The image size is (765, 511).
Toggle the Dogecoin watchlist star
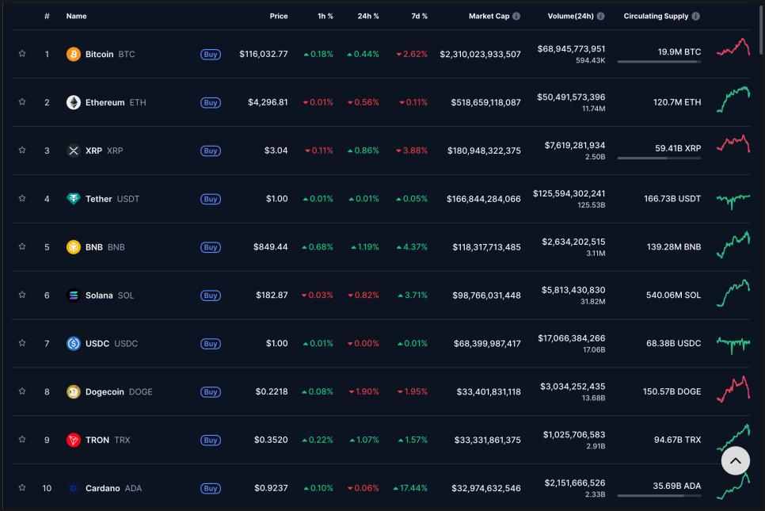click(x=22, y=391)
